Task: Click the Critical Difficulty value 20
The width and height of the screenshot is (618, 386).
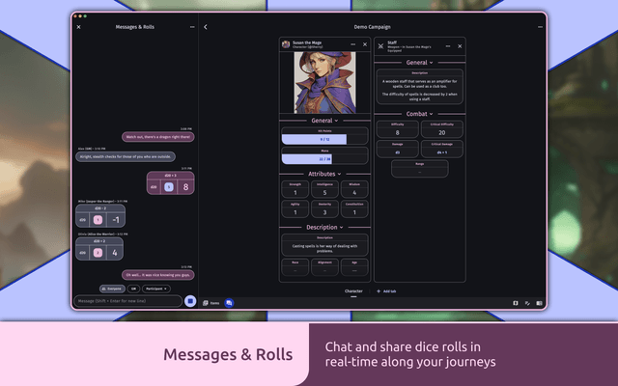Action: 442,132
